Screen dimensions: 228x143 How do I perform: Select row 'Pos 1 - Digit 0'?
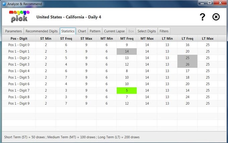click(x=114, y=45)
